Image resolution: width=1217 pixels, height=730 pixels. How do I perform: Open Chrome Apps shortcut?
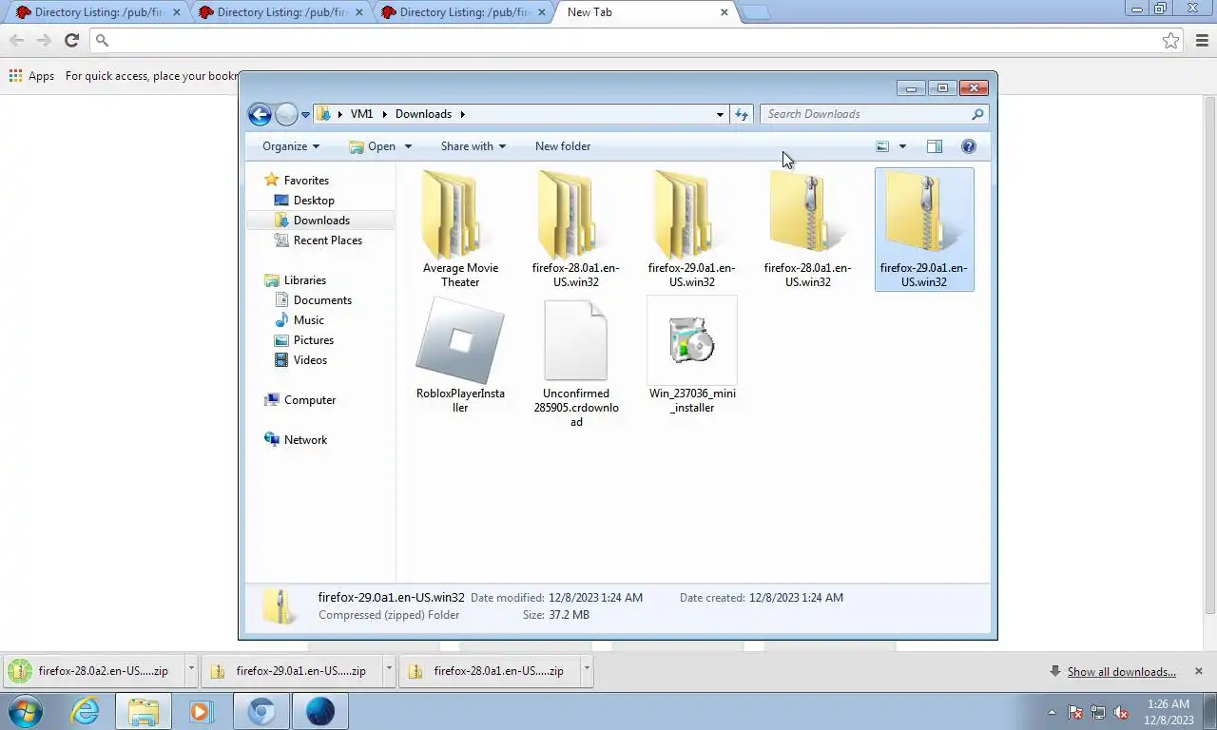point(31,76)
